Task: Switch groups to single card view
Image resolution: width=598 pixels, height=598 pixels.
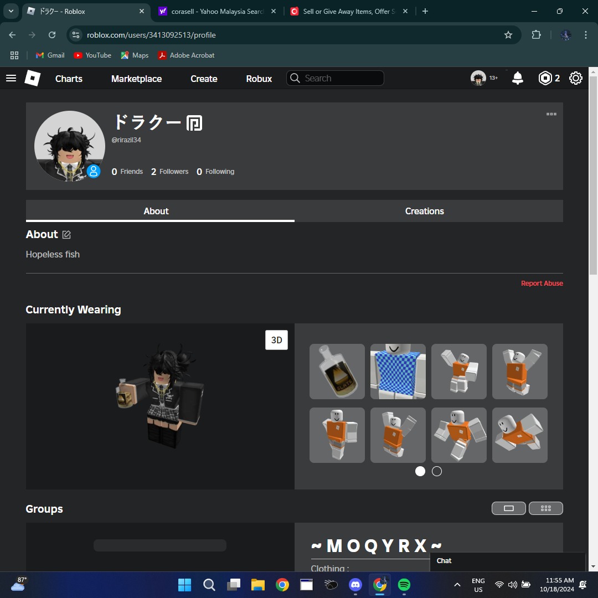Action: pos(509,508)
